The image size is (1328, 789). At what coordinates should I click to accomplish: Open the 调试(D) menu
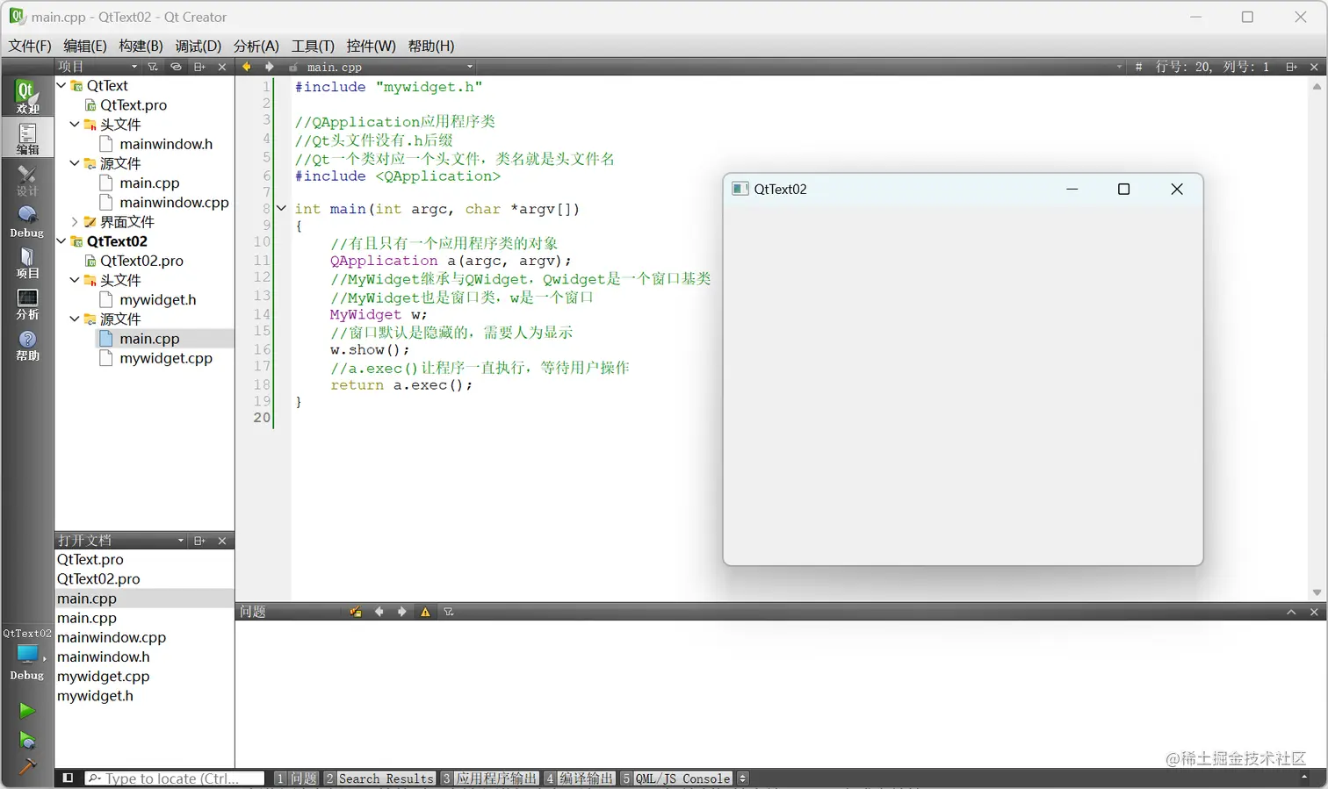[198, 46]
